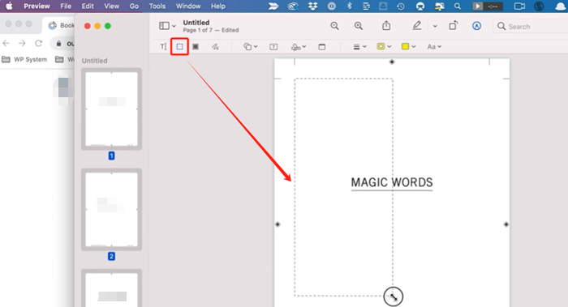Open the File menu
The image size is (568, 307).
pyautogui.click(x=66, y=6)
